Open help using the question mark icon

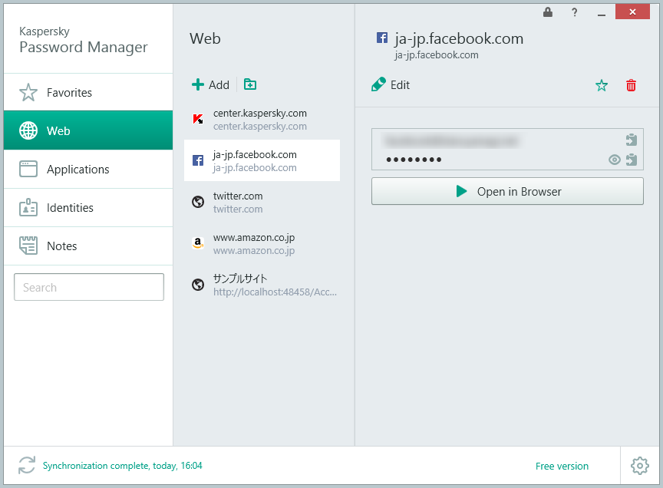coord(574,12)
